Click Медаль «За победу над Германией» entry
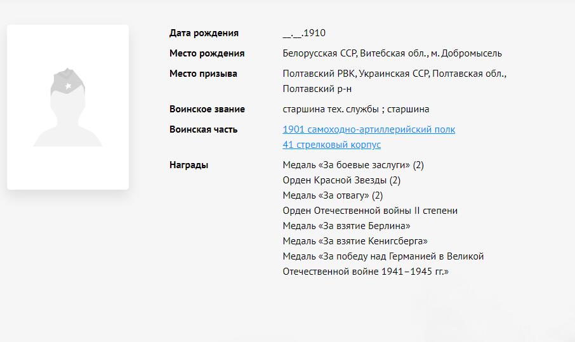 click(383, 256)
